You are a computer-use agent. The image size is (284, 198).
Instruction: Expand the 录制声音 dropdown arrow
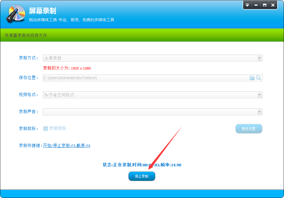tap(259, 112)
